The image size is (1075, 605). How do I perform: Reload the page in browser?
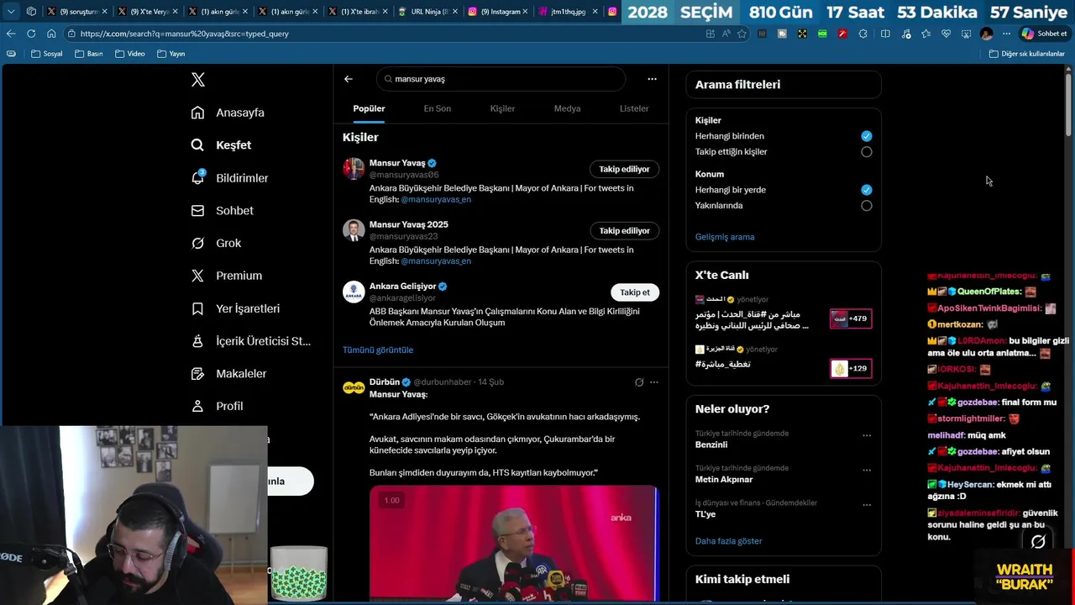(x=31, y=34)
